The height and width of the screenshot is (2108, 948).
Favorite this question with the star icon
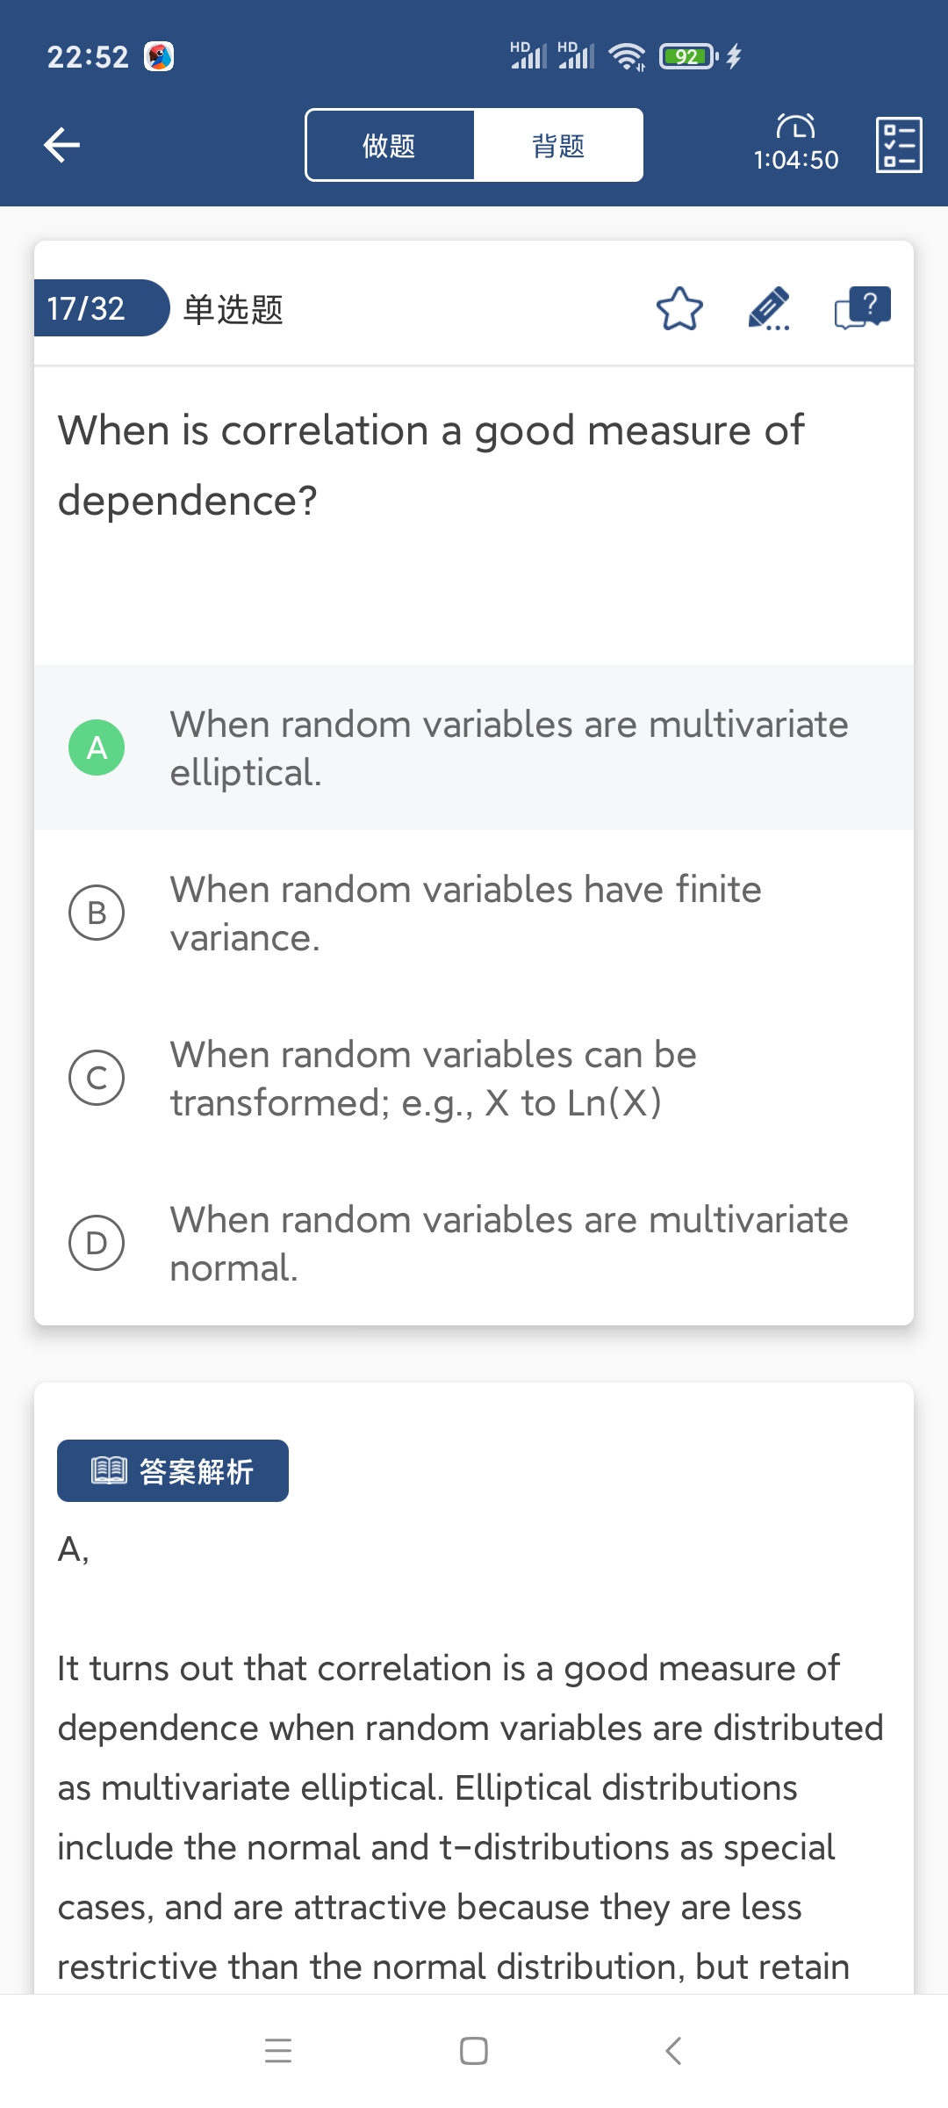click(679, 309)
